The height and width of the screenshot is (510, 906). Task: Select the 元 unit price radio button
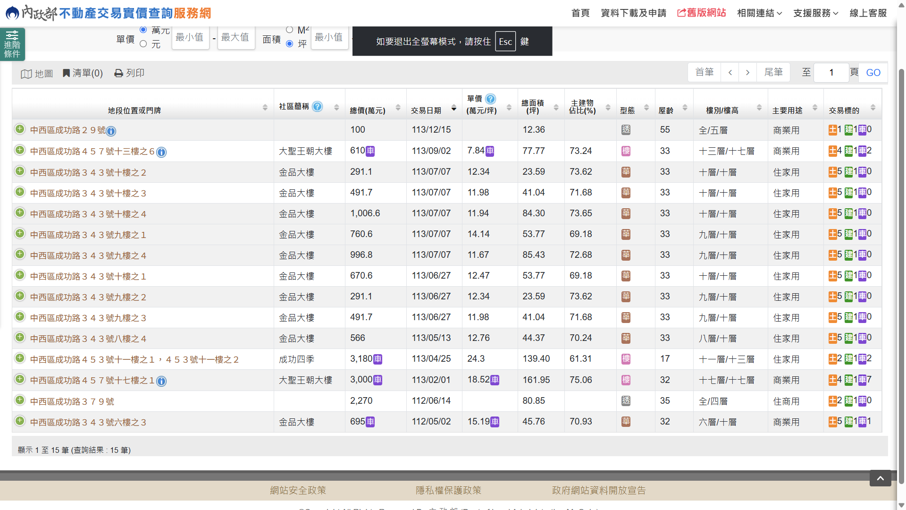pyautogui.click(x=143, y=44)
